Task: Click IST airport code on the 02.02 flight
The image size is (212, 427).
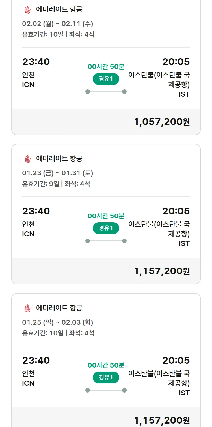Action: click(184, 94)
